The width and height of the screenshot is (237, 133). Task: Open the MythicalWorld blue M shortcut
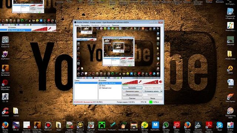point(156,126)
